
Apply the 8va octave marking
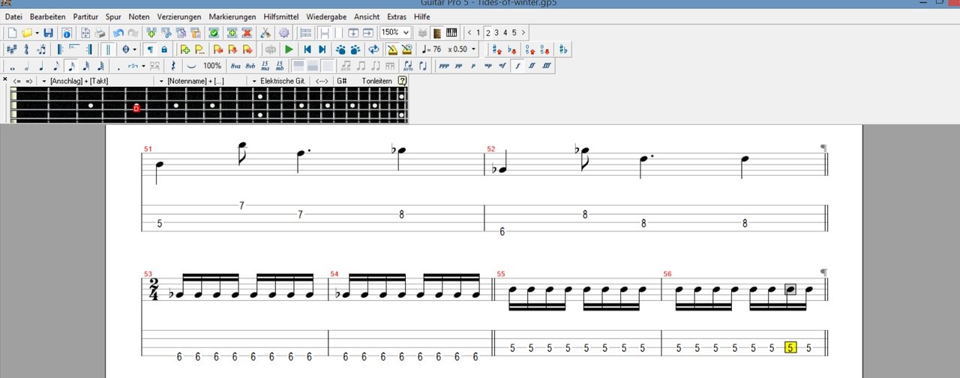pyautogui.click(x=235, y=66)
